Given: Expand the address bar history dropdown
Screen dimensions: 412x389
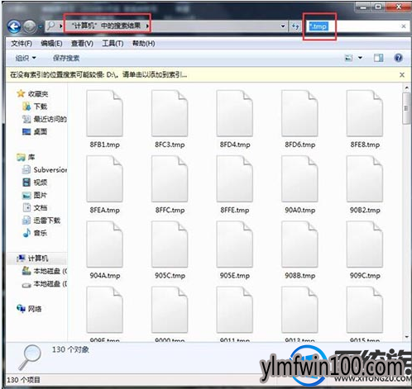Looking at the screenshot, I should click(283, 26).
